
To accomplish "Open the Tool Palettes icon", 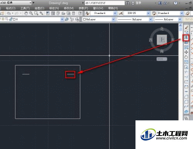I will click(x=58, y=13).
